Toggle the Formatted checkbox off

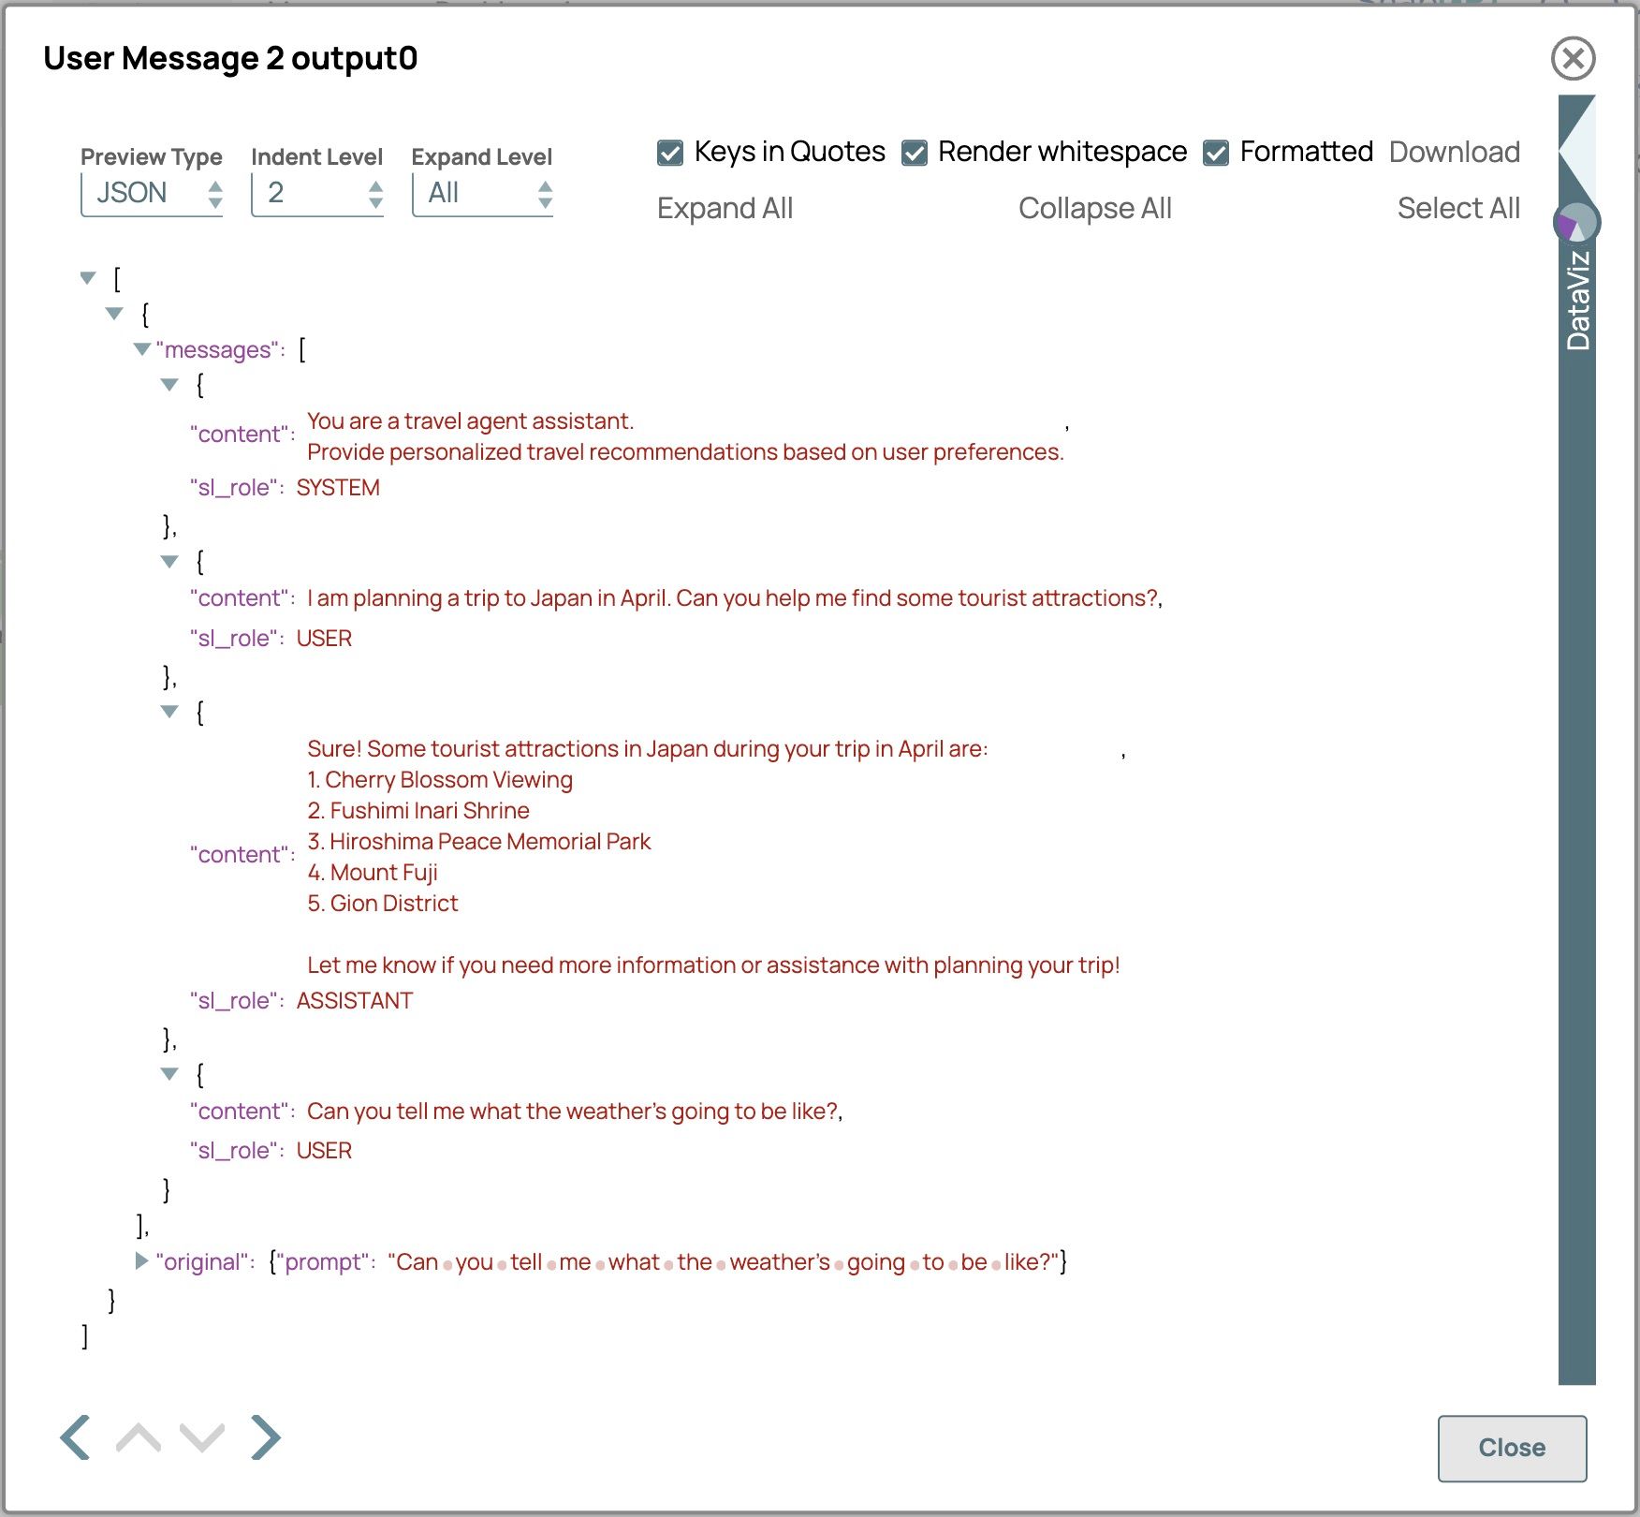coord(1216,153)
